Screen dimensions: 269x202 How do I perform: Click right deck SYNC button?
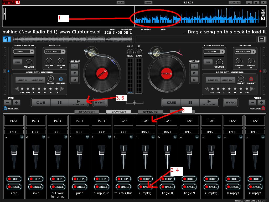[x=231, y=103]
